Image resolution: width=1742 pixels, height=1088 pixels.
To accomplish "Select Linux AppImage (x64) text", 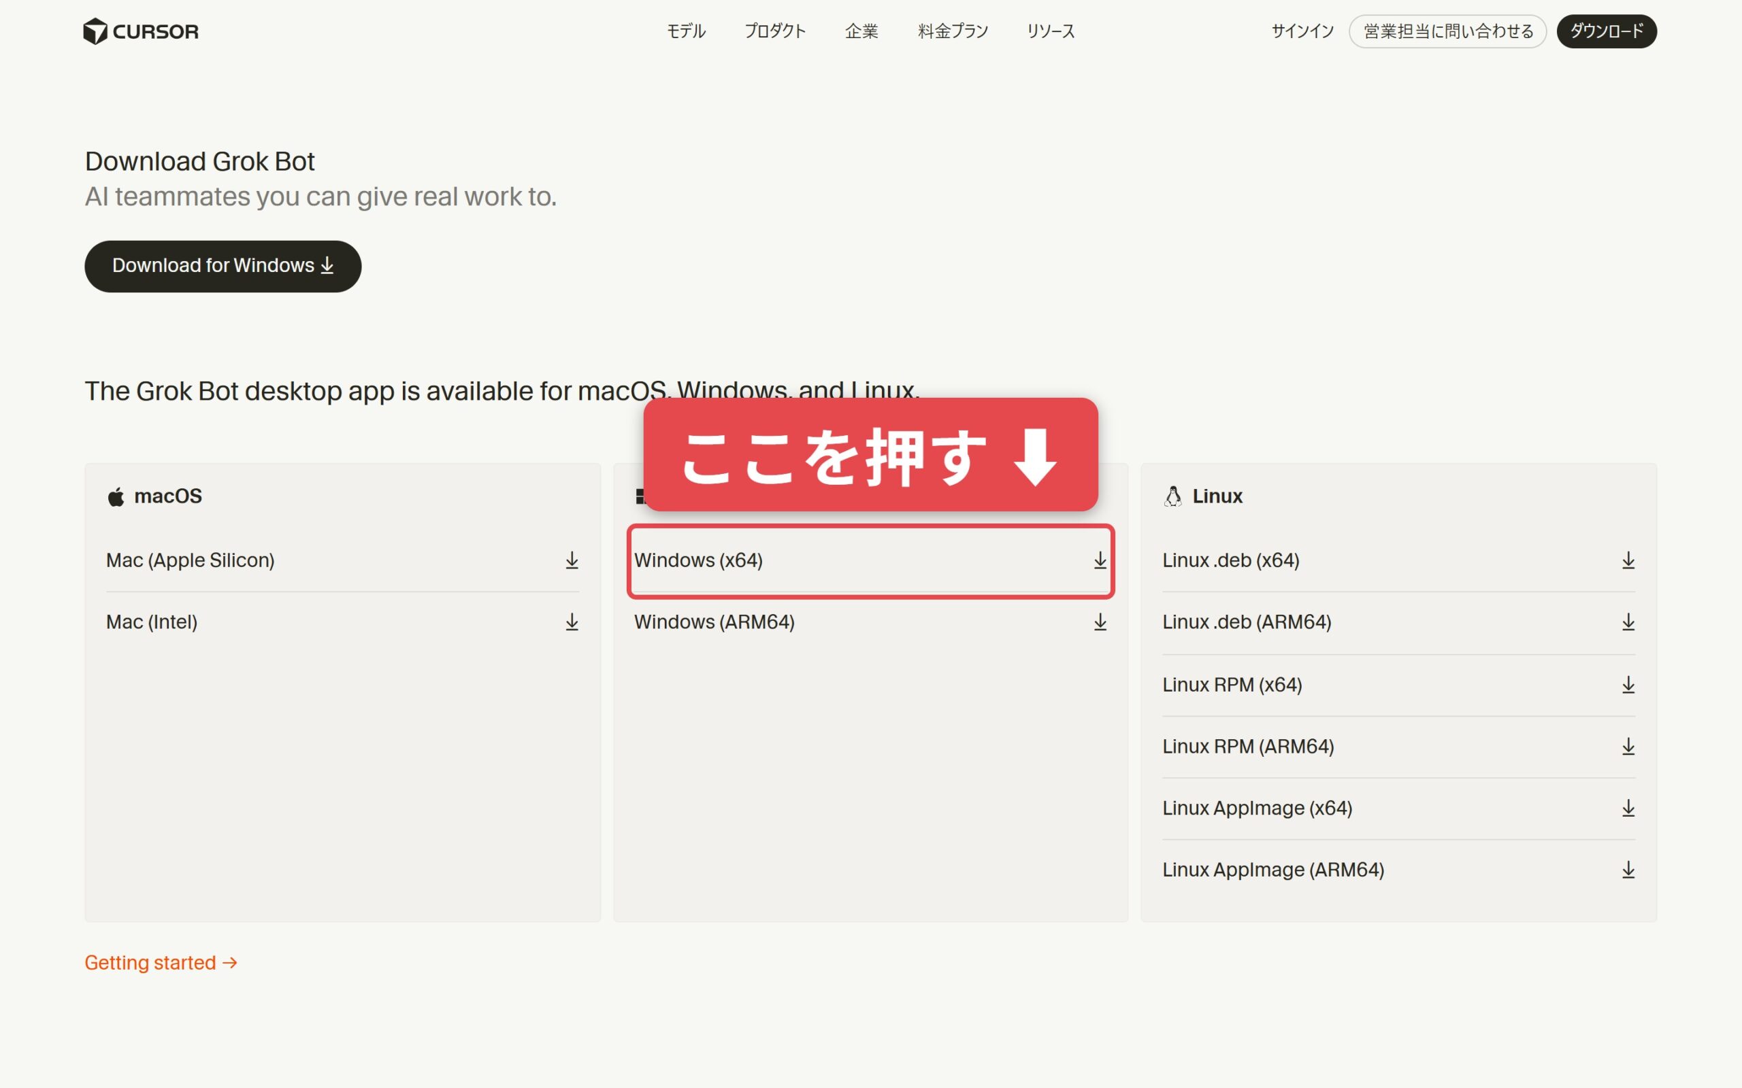I will pyautogui.click(x=1258, y=809).
